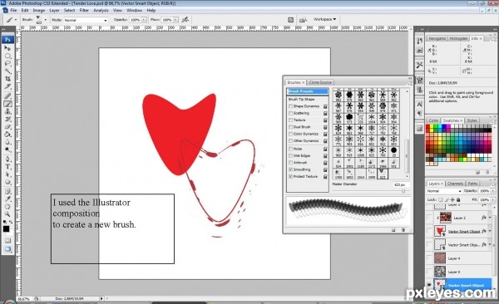Change screen mode at toolbox bottom
Viewport: 499px width, 304px height.
[7, 249]
